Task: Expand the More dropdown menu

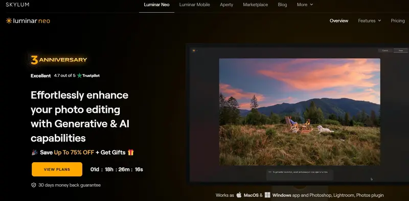Action: tap(305, 5)
